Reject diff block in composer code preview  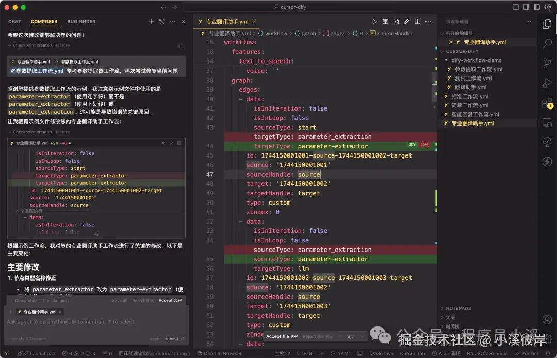[163, 143]
